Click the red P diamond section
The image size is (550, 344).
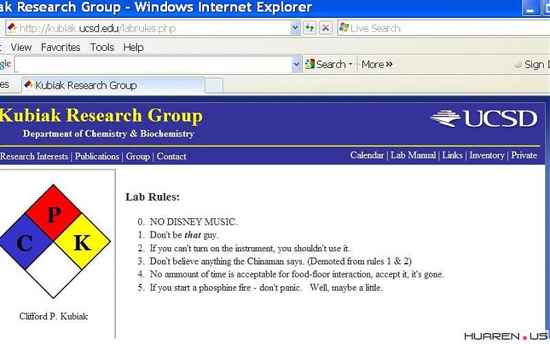[x=54, y=214]
